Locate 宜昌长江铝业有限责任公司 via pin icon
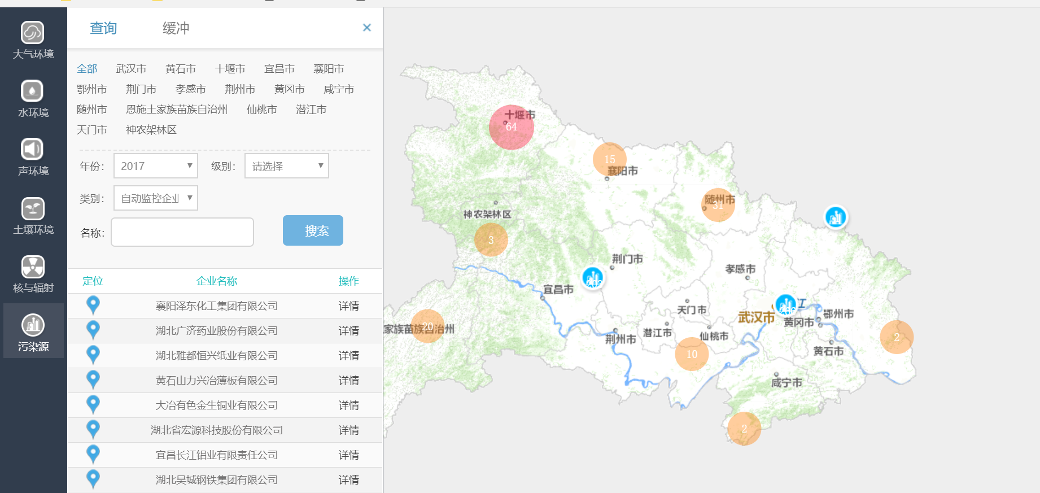This screenshot has height=493, width=1040. click(x=93, y=455)
